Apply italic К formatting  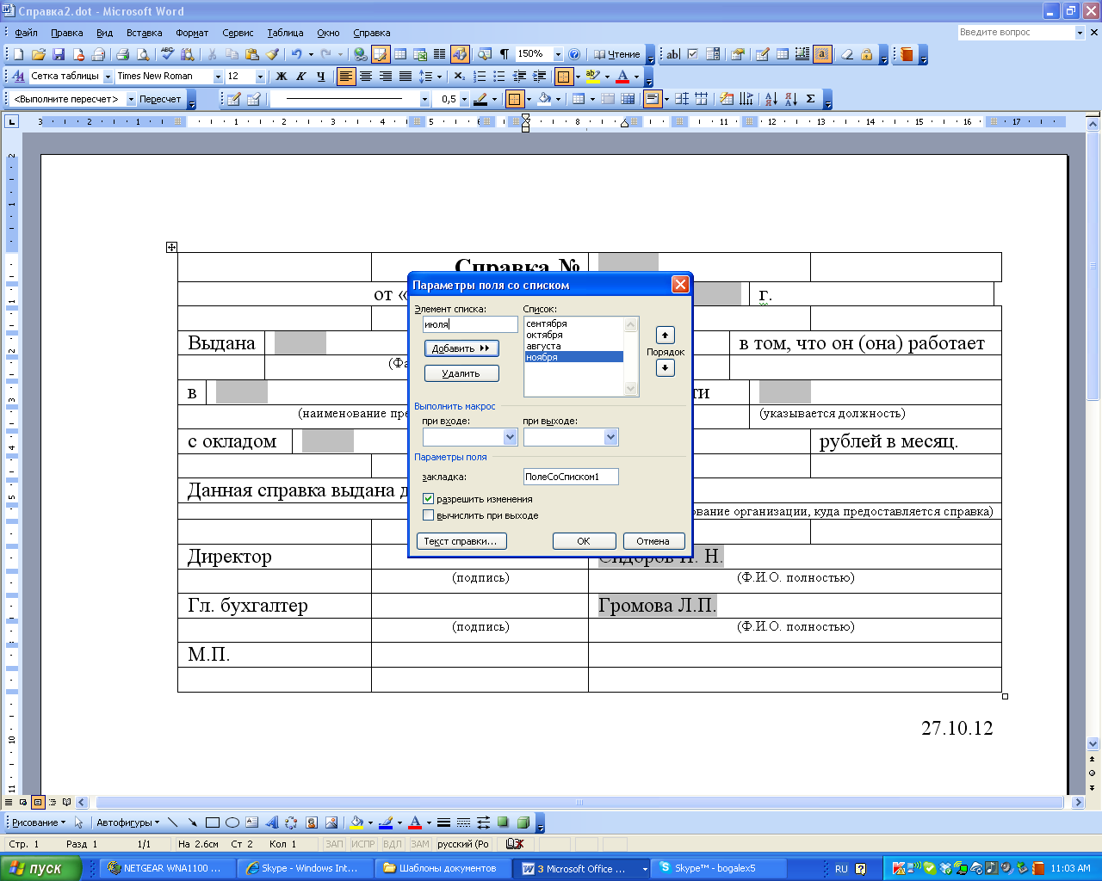coord(301,77)
